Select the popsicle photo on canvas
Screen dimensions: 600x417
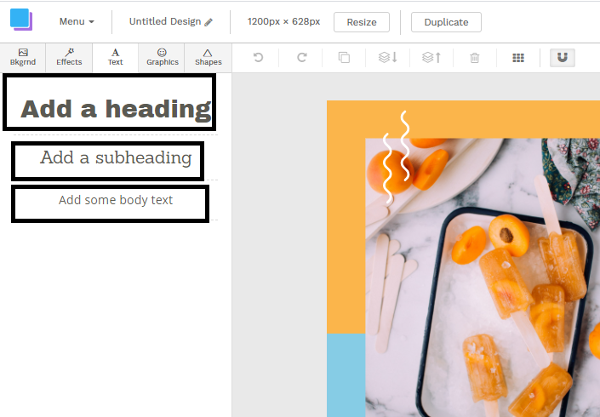(483, 277)
